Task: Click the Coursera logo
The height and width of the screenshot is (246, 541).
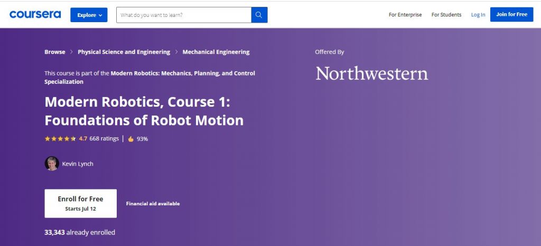Action: [x=35, y=14]
